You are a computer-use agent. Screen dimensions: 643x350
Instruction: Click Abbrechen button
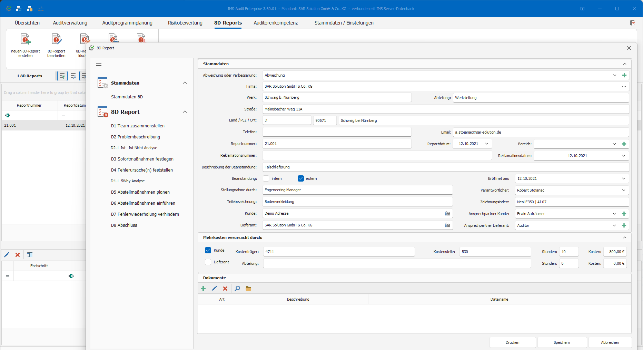point(610,342)
